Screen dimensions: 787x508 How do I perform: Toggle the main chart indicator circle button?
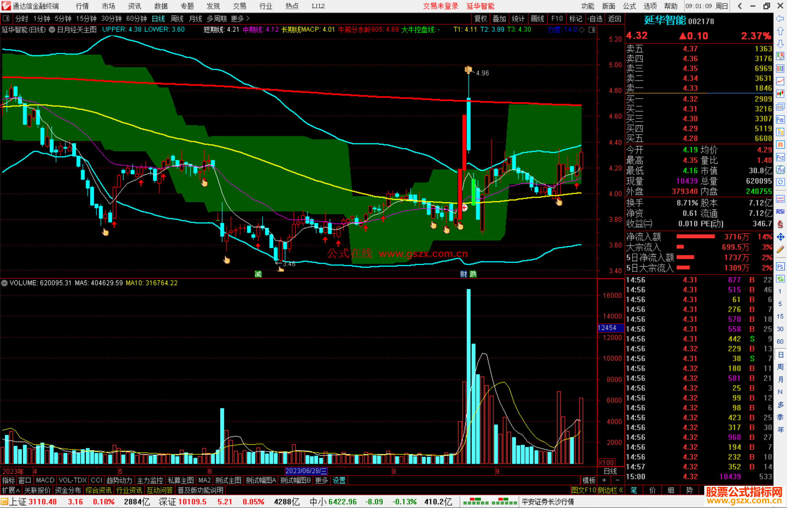52,29
